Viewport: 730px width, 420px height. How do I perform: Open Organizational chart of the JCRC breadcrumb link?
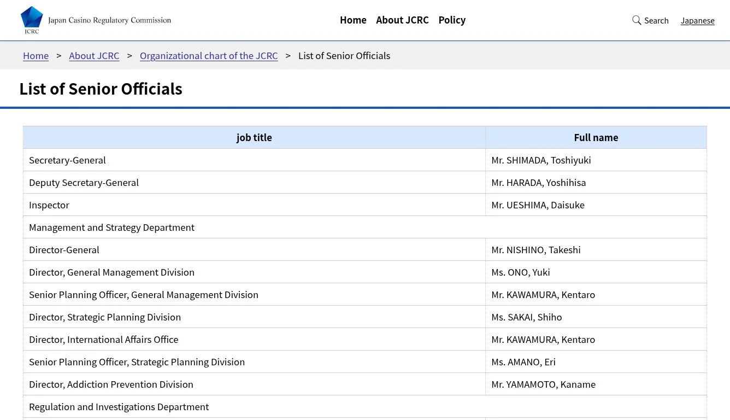pyautogui.click(x=209, y=55)
